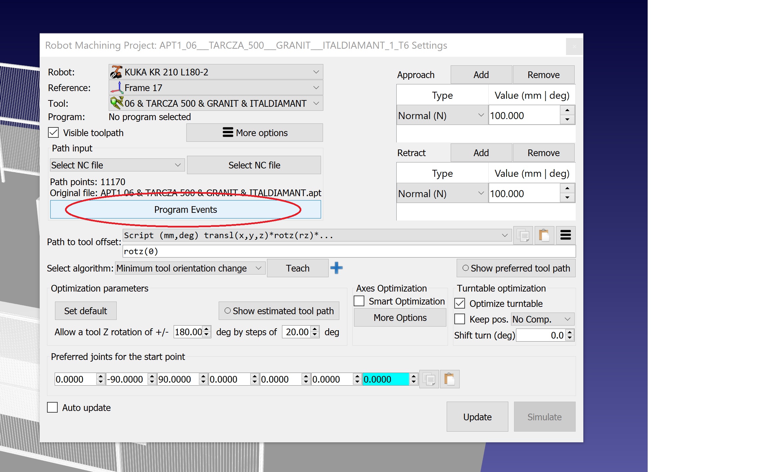768x472 pixels.
Task: Click copy icon beside path to tool offset
Action: tap(523, 235)
